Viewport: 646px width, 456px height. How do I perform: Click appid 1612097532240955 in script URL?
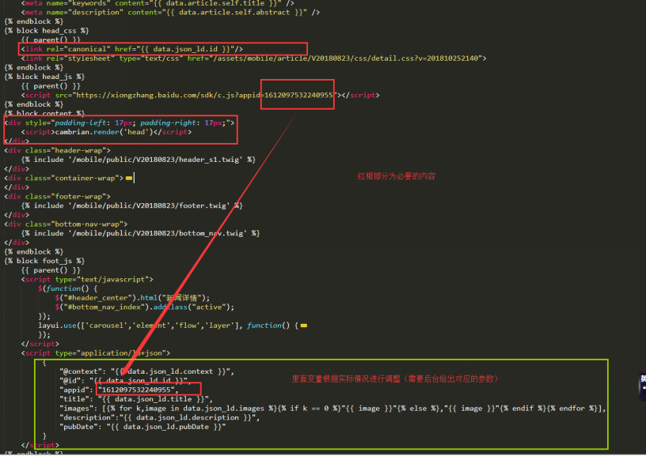tap(298, 95)
